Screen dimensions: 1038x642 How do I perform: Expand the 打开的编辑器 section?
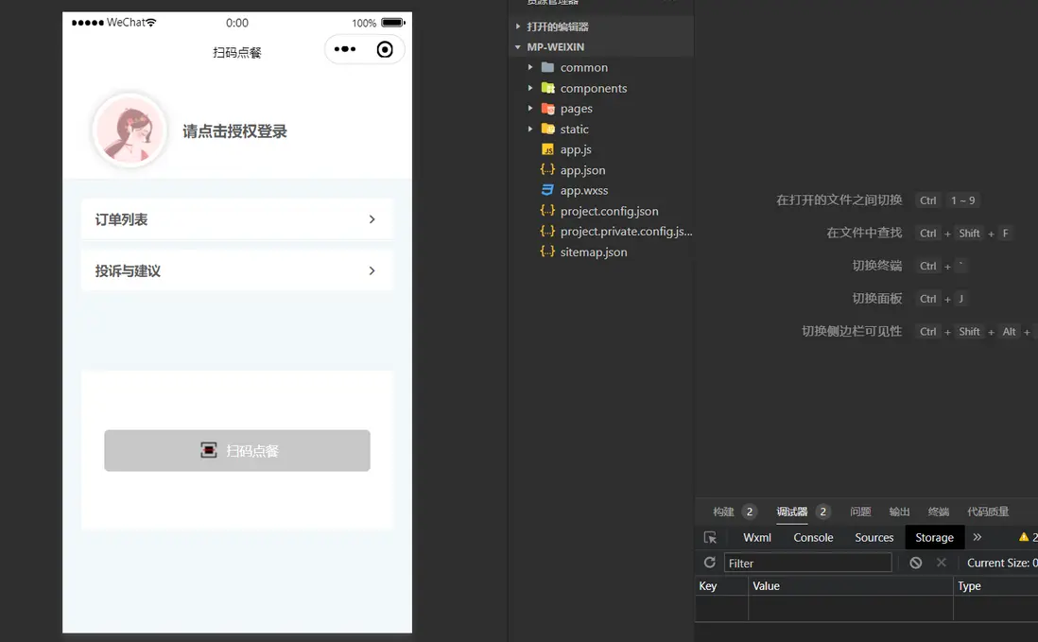[x=518, y=26]
